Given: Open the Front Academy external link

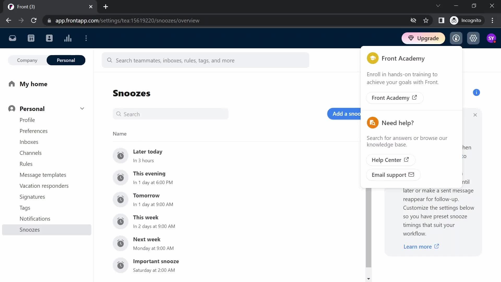Looking at the screenshot, I should [394, 97].
